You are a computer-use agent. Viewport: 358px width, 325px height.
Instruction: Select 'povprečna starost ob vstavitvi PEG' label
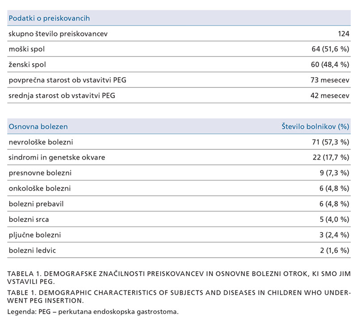(68, 80)
